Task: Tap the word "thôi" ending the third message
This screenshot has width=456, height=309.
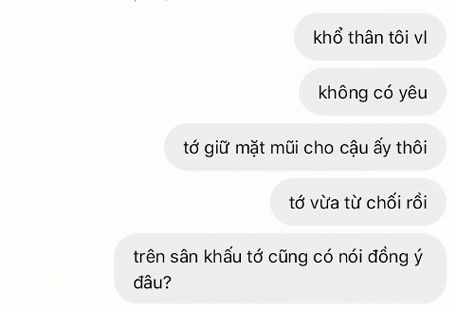Action: point(412,147)
